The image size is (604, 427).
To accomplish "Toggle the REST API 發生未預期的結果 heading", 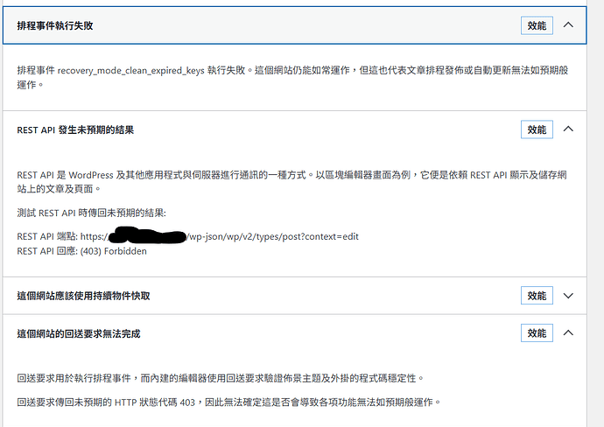I will pos(75,130).
